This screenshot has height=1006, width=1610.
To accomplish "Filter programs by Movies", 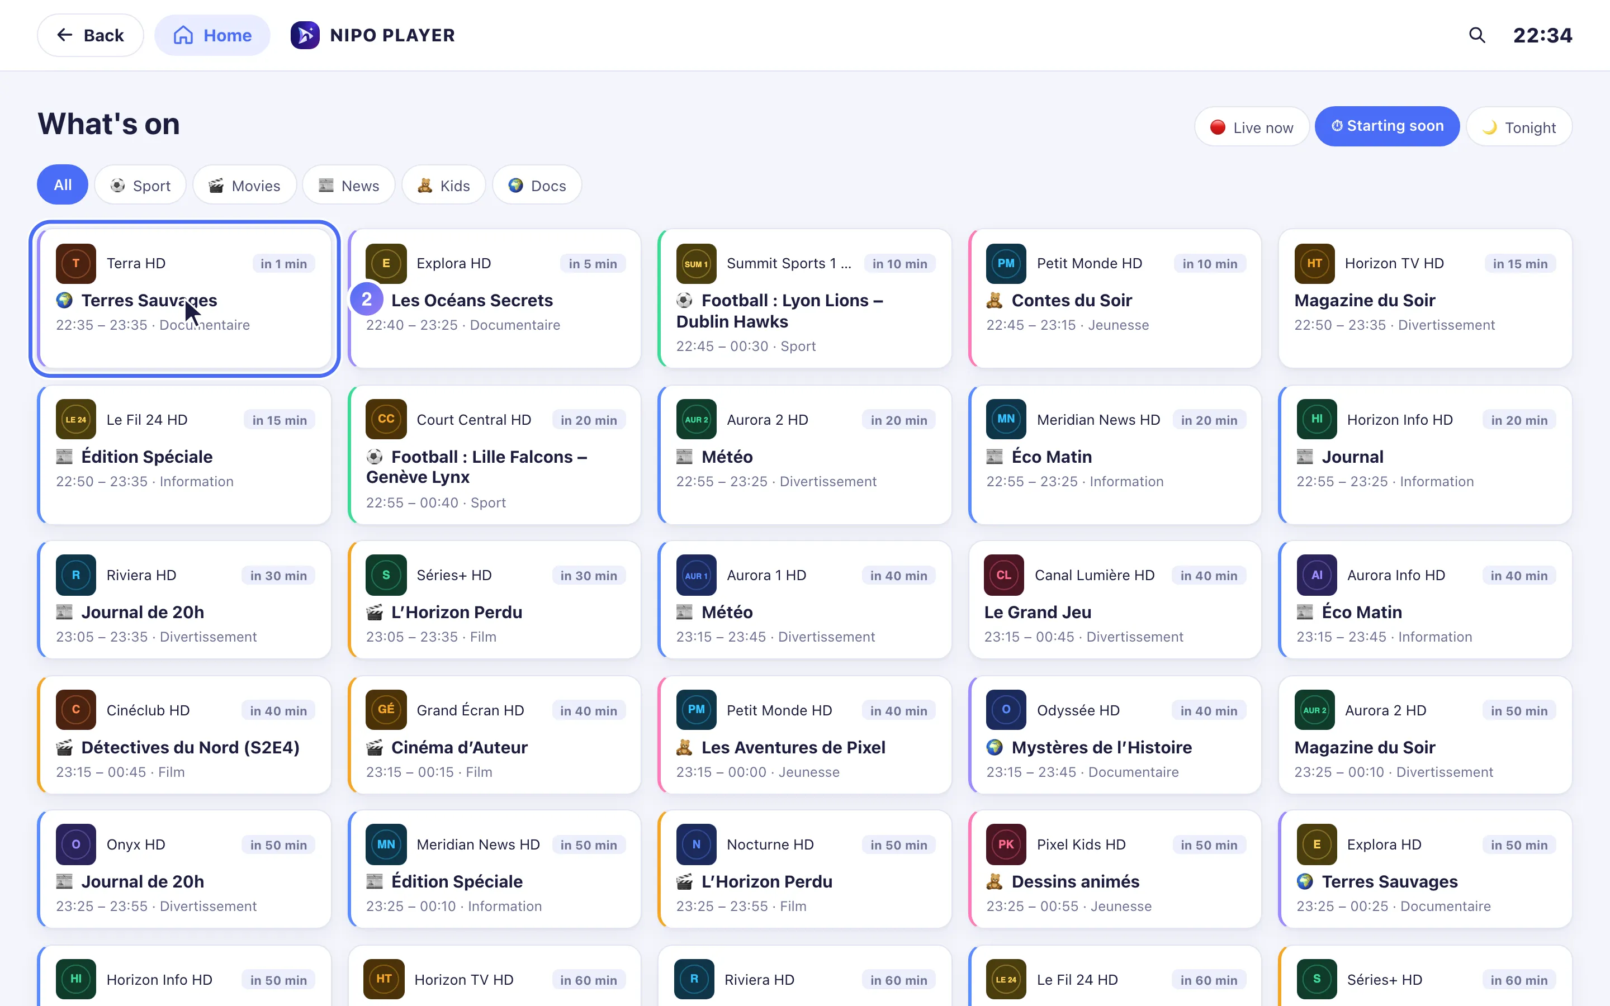I will (x=245, y=185).
